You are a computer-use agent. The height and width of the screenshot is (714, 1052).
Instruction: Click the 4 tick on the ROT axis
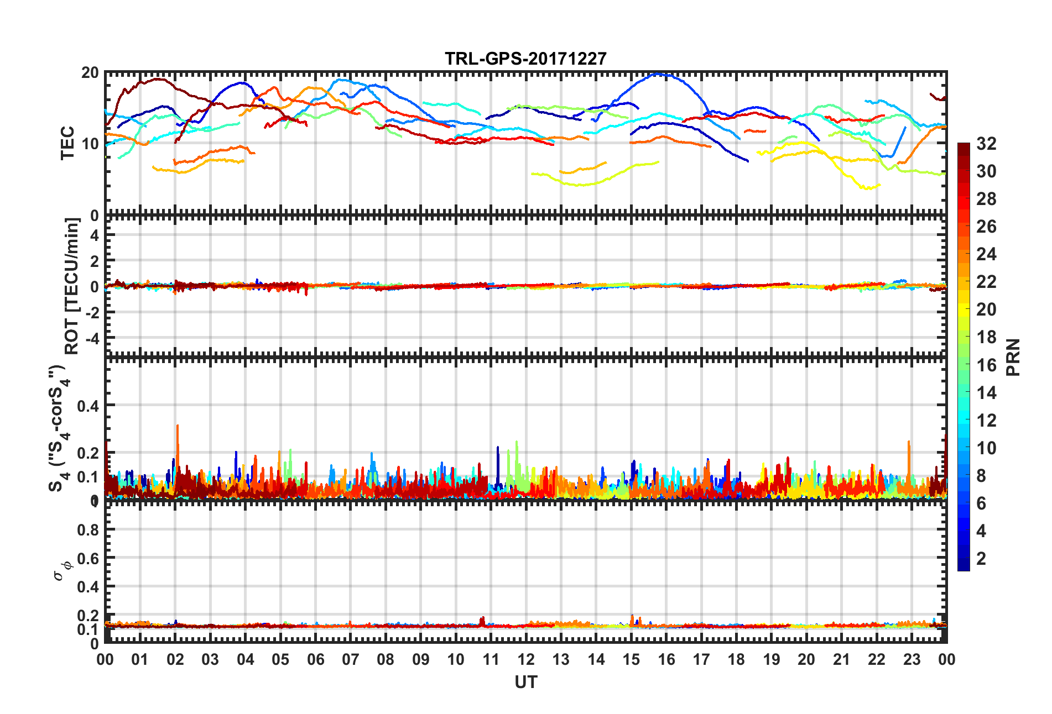95,235
